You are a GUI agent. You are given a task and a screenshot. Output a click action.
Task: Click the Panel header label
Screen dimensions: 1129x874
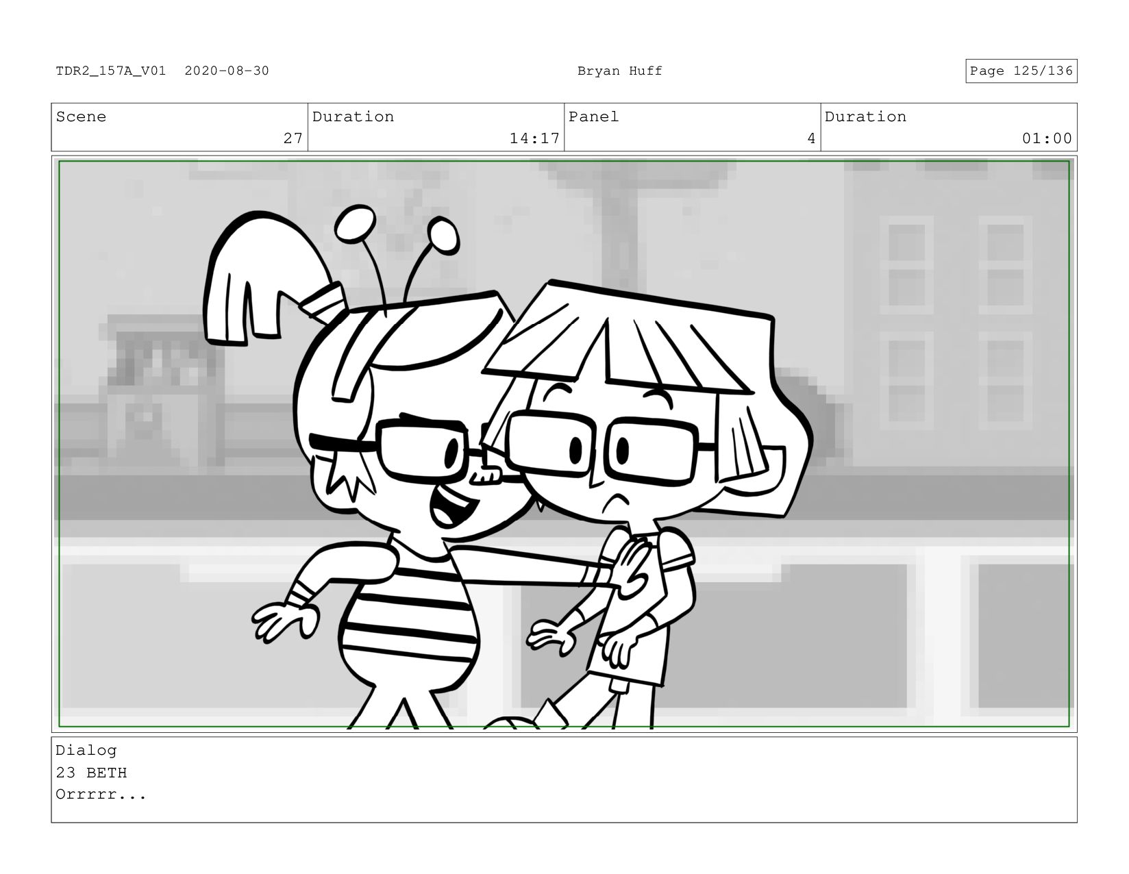coord(593,117)
